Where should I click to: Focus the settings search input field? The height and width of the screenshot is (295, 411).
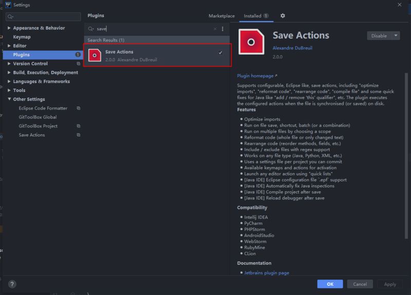43,16
